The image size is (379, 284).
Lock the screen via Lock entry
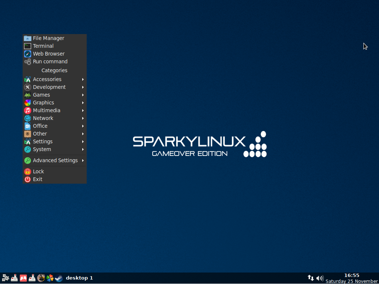point(38,171)
